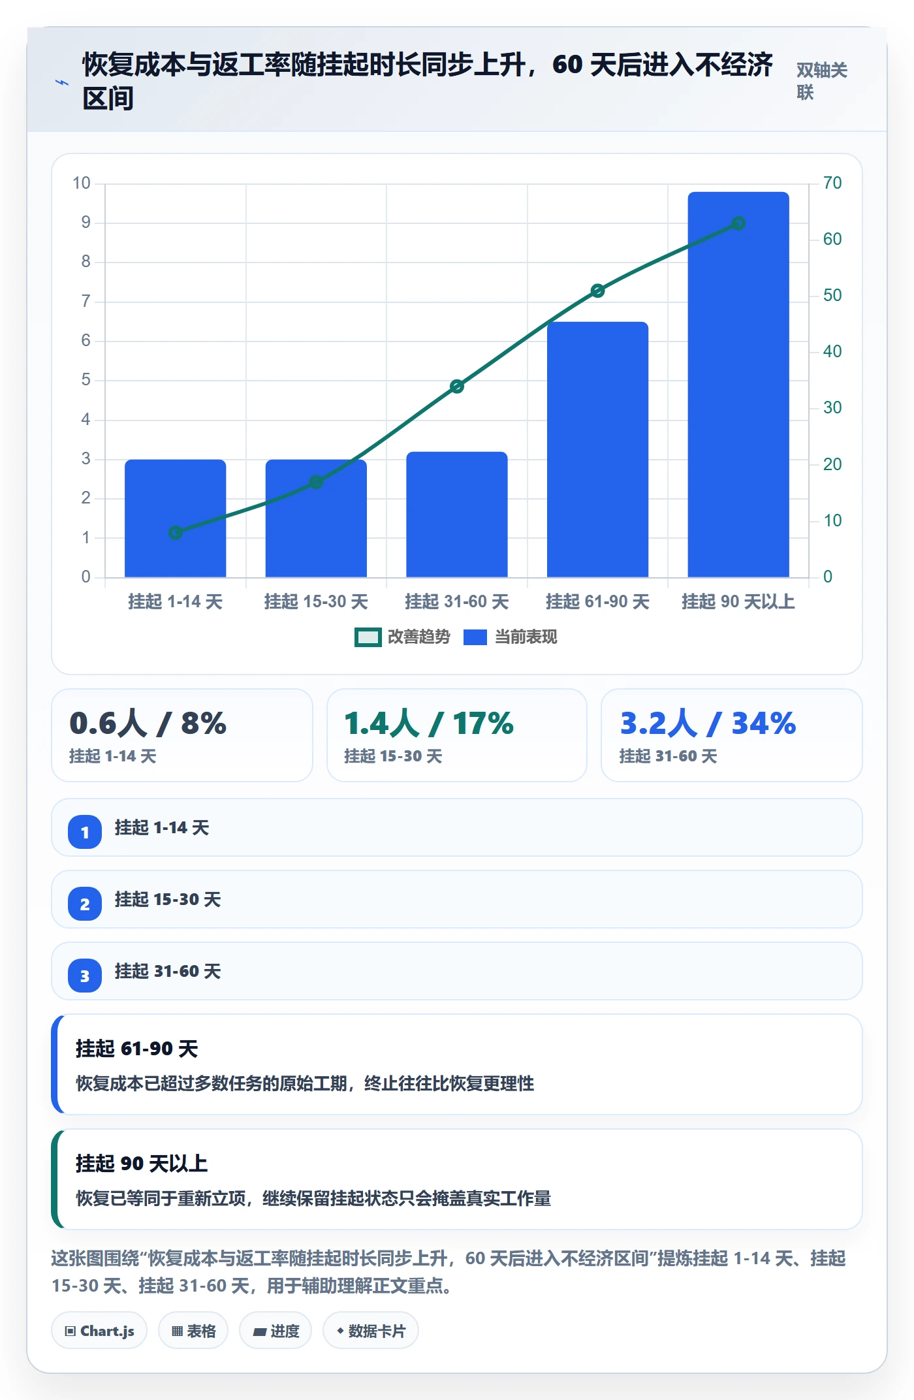Select the 挂起 15-30 天 numbered list row text
Screen dimensions: 914x1400
168,900
